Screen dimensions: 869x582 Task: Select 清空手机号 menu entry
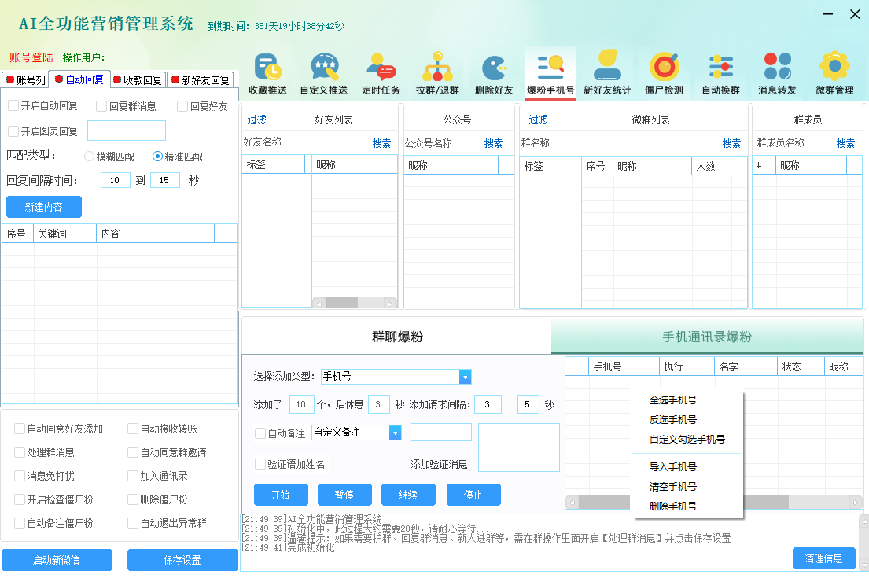tap(673, 487)
